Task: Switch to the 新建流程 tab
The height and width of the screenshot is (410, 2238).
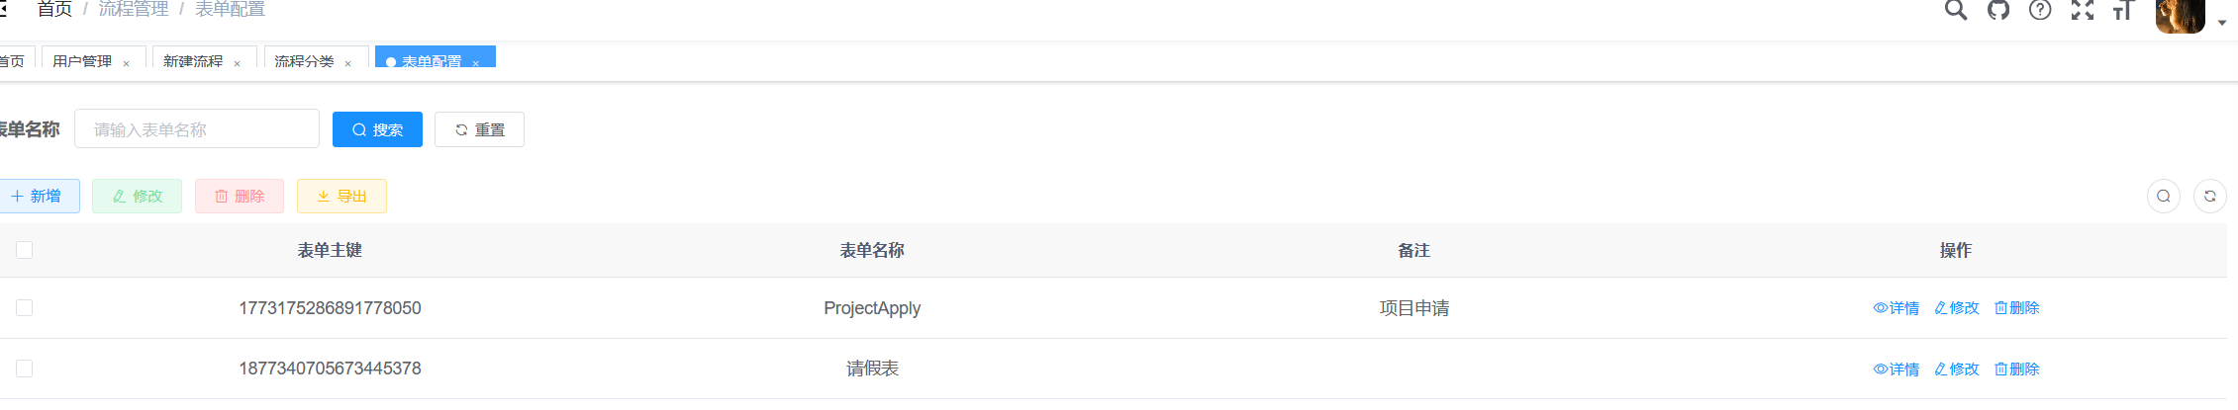Action: [193, 61]
